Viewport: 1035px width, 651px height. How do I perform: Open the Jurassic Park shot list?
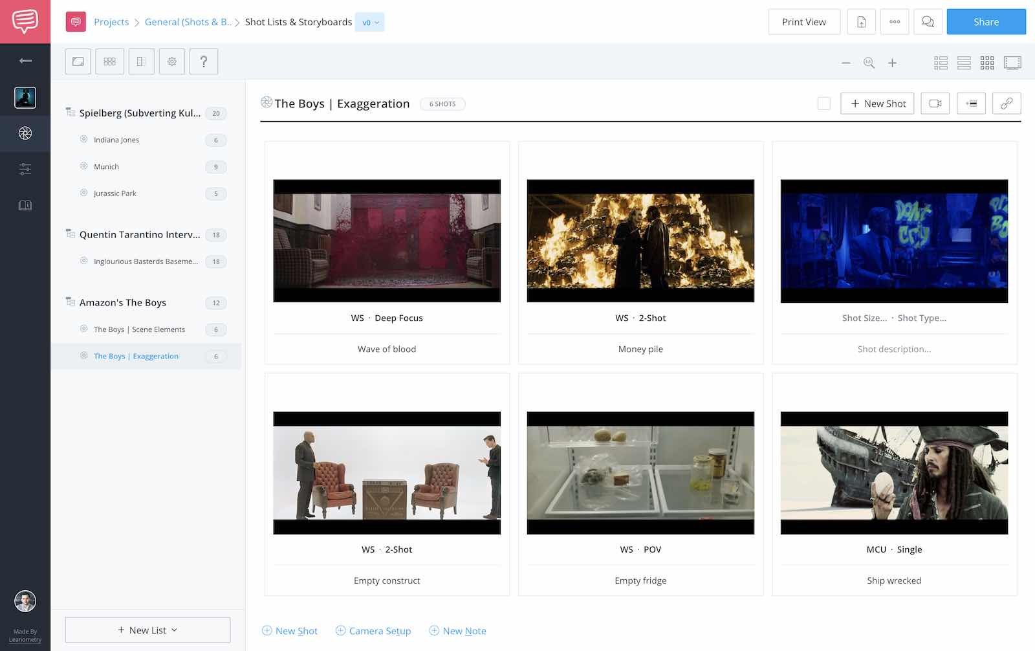point(146,193)
